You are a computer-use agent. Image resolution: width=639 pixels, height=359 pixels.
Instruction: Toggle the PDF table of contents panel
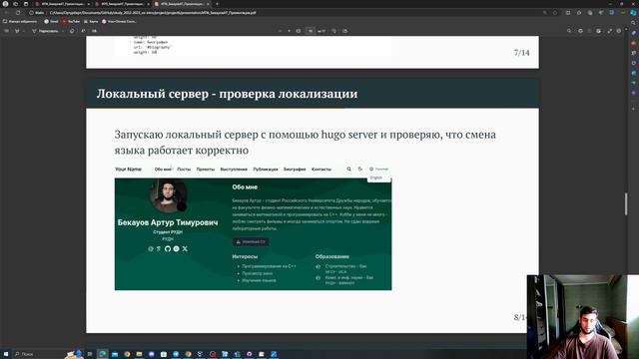(7, 31)
